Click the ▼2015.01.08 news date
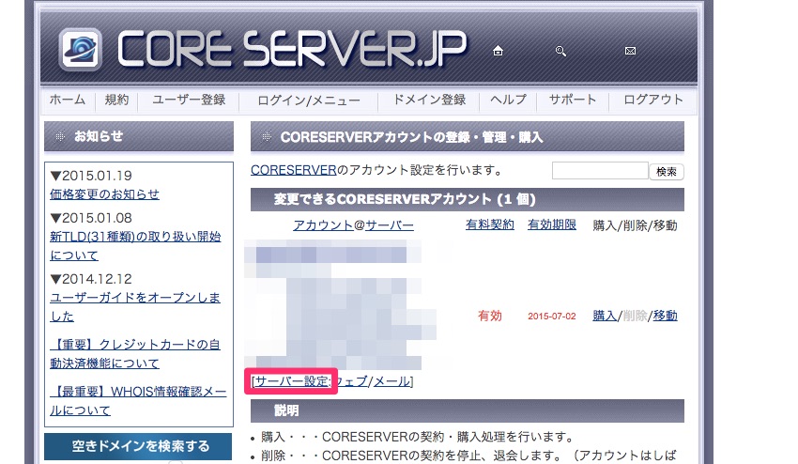 pos(91,218)
